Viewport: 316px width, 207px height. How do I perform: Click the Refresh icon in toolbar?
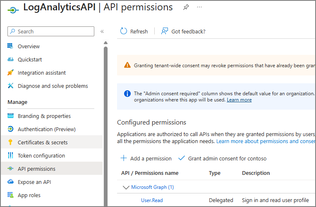click(x=124, y=31)
